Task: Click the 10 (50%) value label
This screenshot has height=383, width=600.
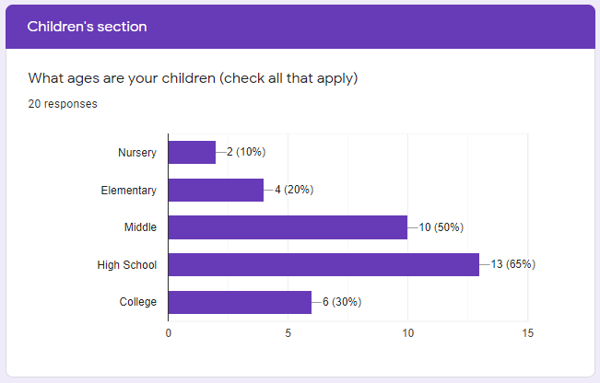Action: (x=441, y=227)
